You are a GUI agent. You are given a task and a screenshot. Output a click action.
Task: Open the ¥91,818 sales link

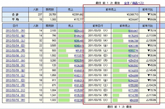click(x=80, y=51)
